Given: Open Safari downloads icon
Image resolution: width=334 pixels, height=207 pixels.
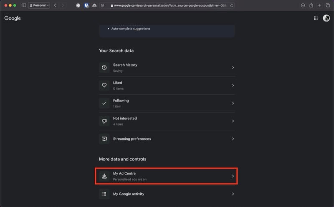Looking at the screenshot, I should (x=303, y=5).
